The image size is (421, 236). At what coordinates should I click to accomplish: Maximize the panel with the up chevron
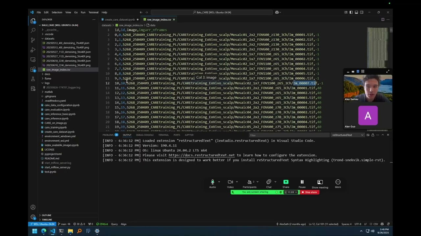pos(383,135)
